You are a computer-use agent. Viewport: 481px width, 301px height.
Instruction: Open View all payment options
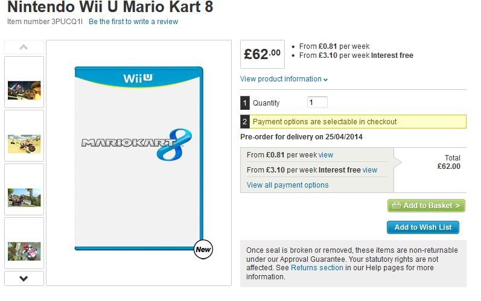pos(287,185)
